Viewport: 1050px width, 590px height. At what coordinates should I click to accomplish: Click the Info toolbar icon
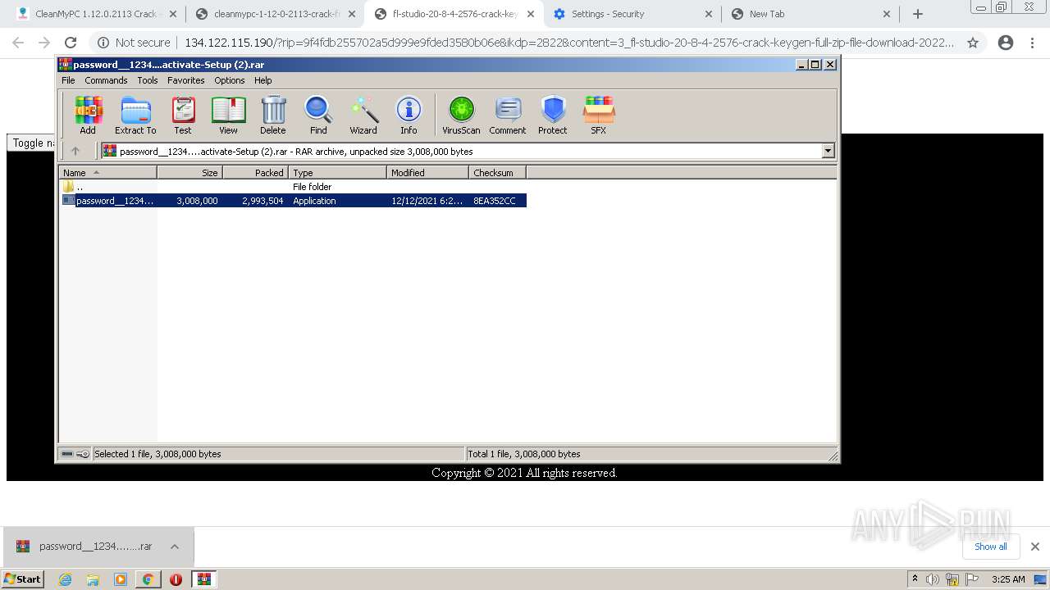[409, 115]
